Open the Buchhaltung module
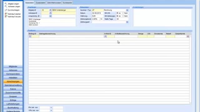200x112 pixels. pyautogui.click(x=13, y=108)
